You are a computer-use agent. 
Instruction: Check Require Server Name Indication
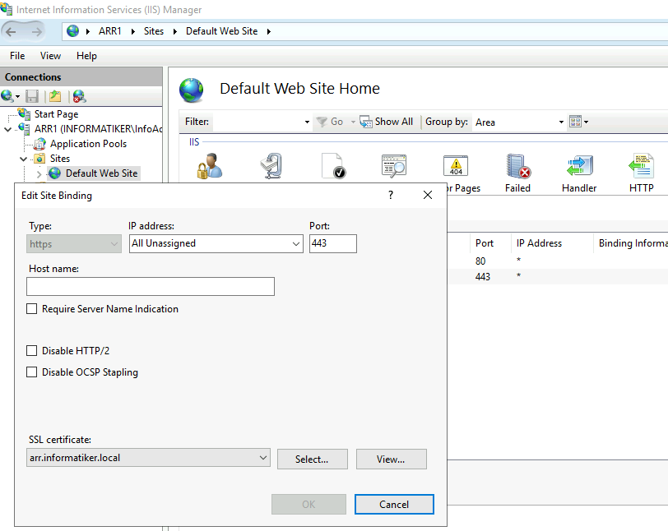(x=31, y=309)
